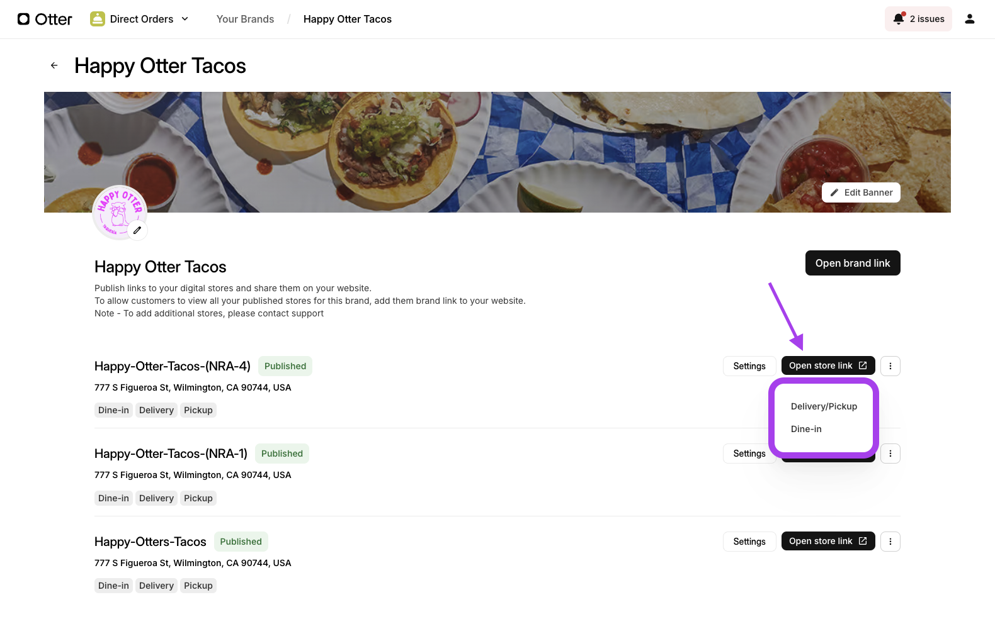Open Settings for Happy-Otter-Tacos-(NRA-1)

pyautogui.click(x=749, y=454)
